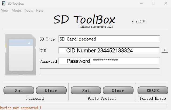Click the Clear button for Password
Screen dimensions: 171x110
(x=51, y=91)
